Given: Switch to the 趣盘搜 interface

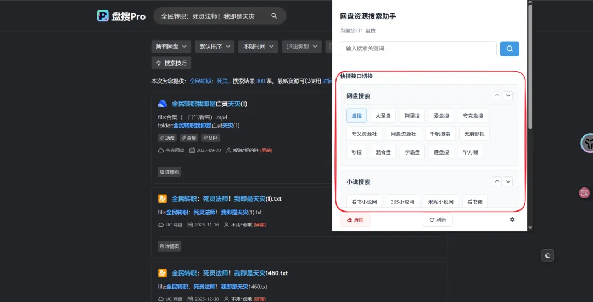Looking at the screenshot, I should pyautogui.click(x=441, y=152).
